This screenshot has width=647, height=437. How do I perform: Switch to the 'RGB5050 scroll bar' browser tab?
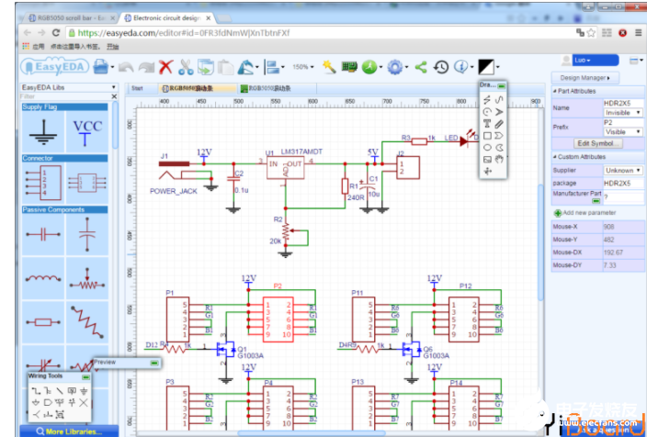(71, 18)
